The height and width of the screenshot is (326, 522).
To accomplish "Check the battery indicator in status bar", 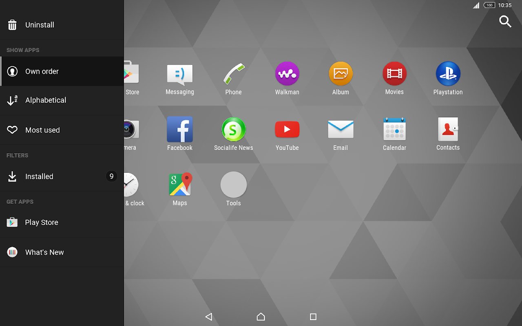I will click(x=489, y=5).
